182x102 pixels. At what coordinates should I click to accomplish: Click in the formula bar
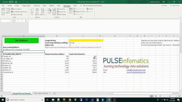click(104, 26)
